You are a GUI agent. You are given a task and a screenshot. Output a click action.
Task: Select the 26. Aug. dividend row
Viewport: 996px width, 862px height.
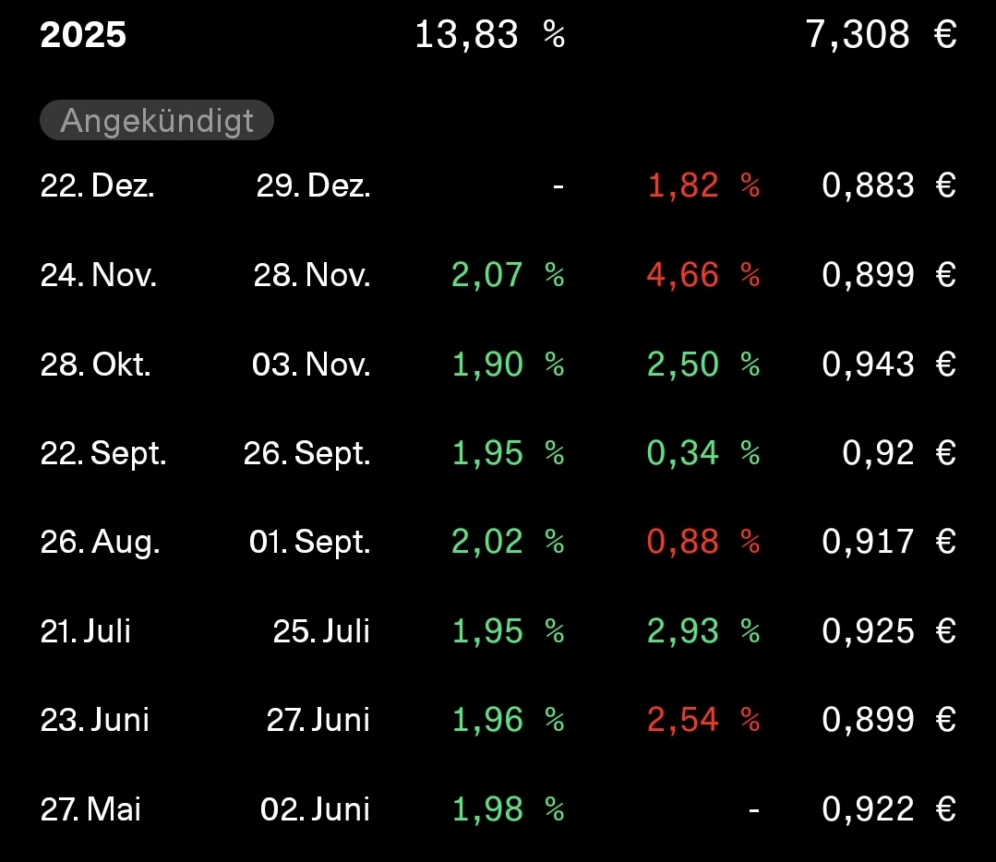click(x=100, y=542)
